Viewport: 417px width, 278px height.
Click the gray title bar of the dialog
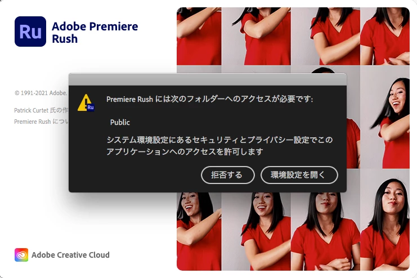(x=208, y=79)
